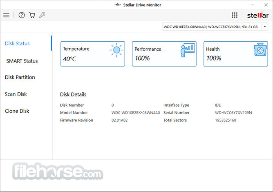Image resolution: width=273 pixels, height=192 pixels.
Task: Click the sun icon in Temperature card
Action: [116, 50]
